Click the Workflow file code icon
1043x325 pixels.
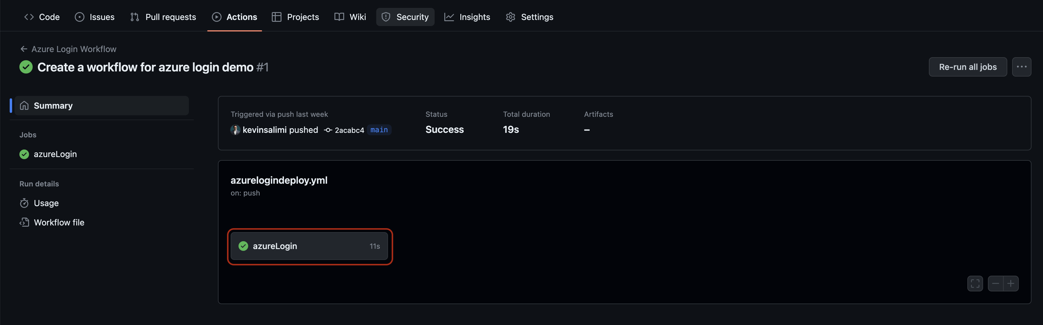click(24, 223)
